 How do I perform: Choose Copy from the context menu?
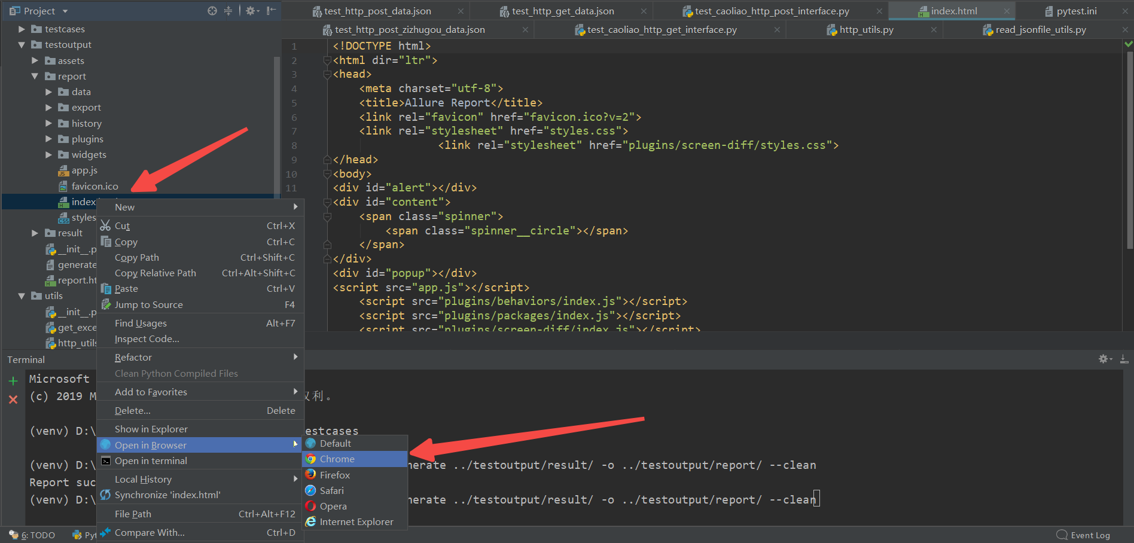coord(200,242)
